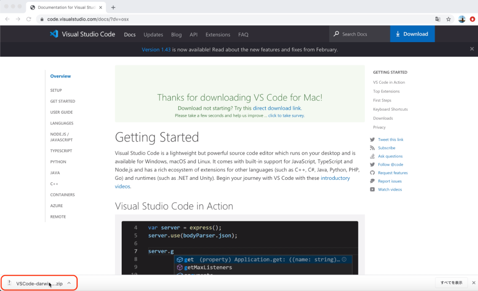Screen dimensions: 478x291
Task: Open the downloaded VSCode-darwin zip file
Action: click(39, 283)
